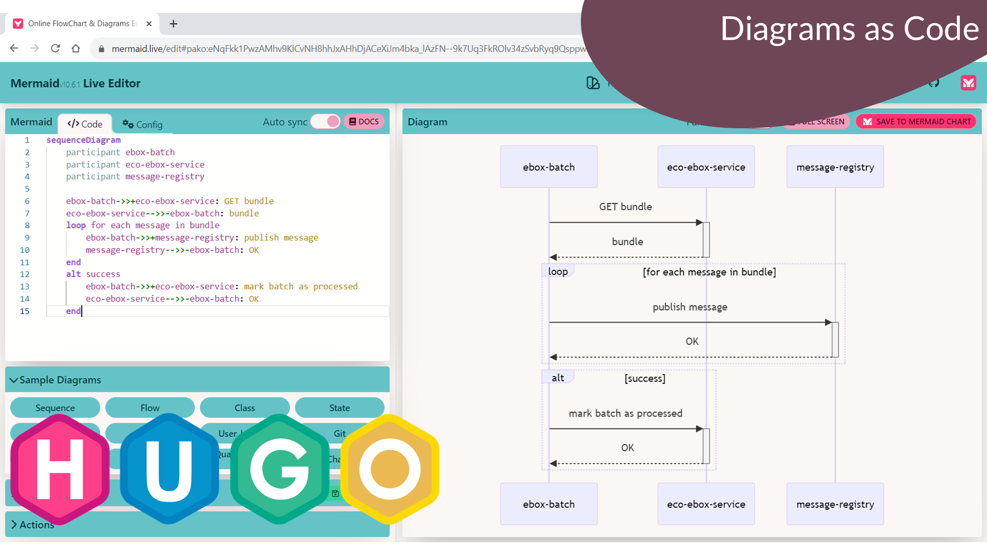Toggle the Auto sync switch
Viewport: 987px width, 555px height.
click(x=326, y=121)
